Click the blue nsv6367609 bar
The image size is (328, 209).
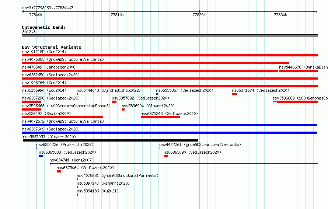[170, 133]
